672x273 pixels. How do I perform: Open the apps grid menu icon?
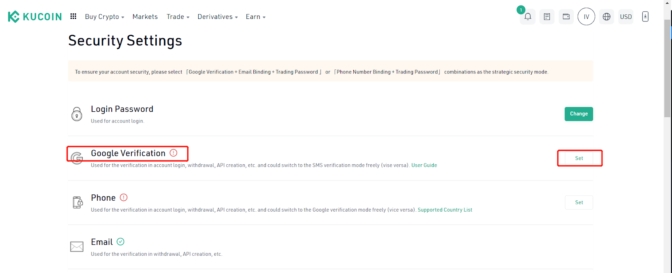(73, 16)
